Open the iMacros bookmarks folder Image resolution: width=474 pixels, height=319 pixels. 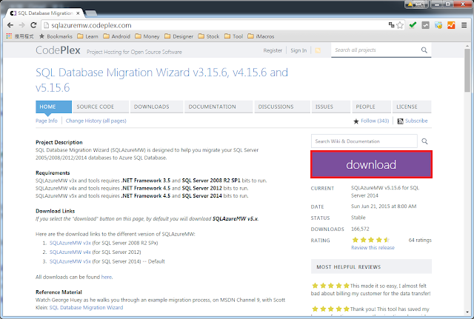261,36
